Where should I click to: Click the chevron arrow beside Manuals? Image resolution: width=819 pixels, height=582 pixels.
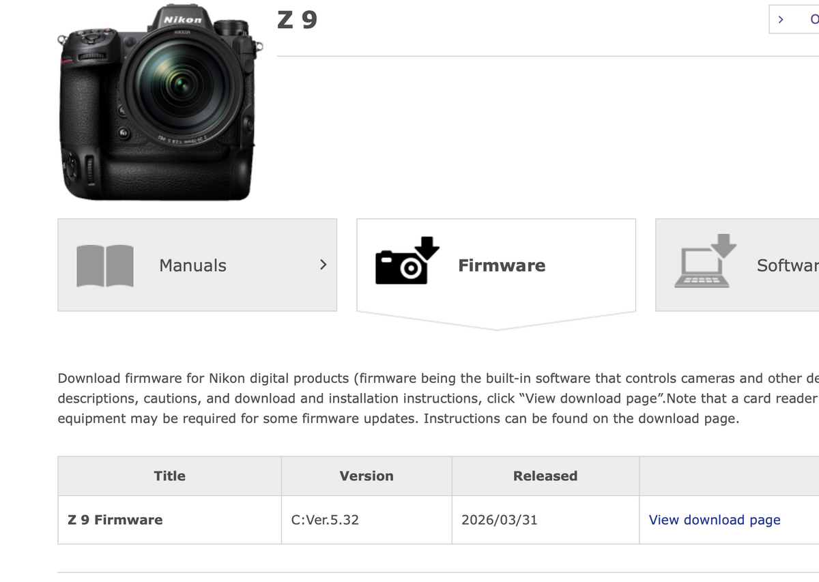point(324,264)
